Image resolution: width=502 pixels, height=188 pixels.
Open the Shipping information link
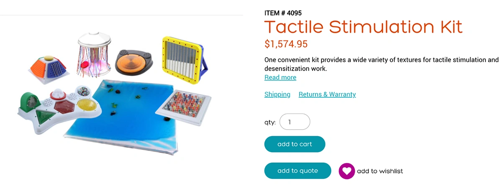(277, 94)
